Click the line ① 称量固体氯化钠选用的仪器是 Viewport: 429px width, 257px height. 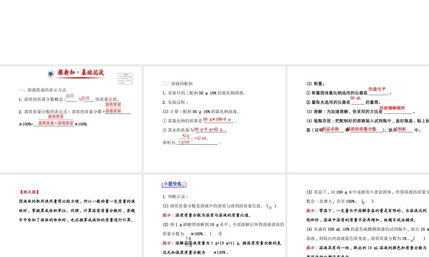pos(349,93)
